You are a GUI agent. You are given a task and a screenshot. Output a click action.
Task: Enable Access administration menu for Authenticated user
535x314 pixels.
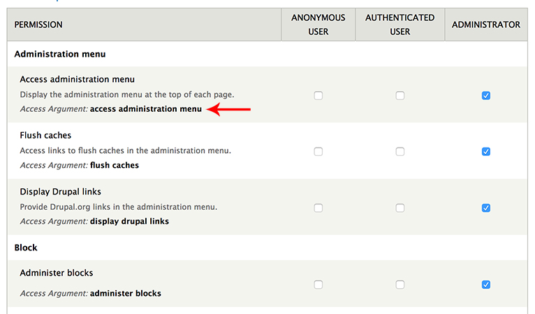pyautogui.click(x=400, y=95)
